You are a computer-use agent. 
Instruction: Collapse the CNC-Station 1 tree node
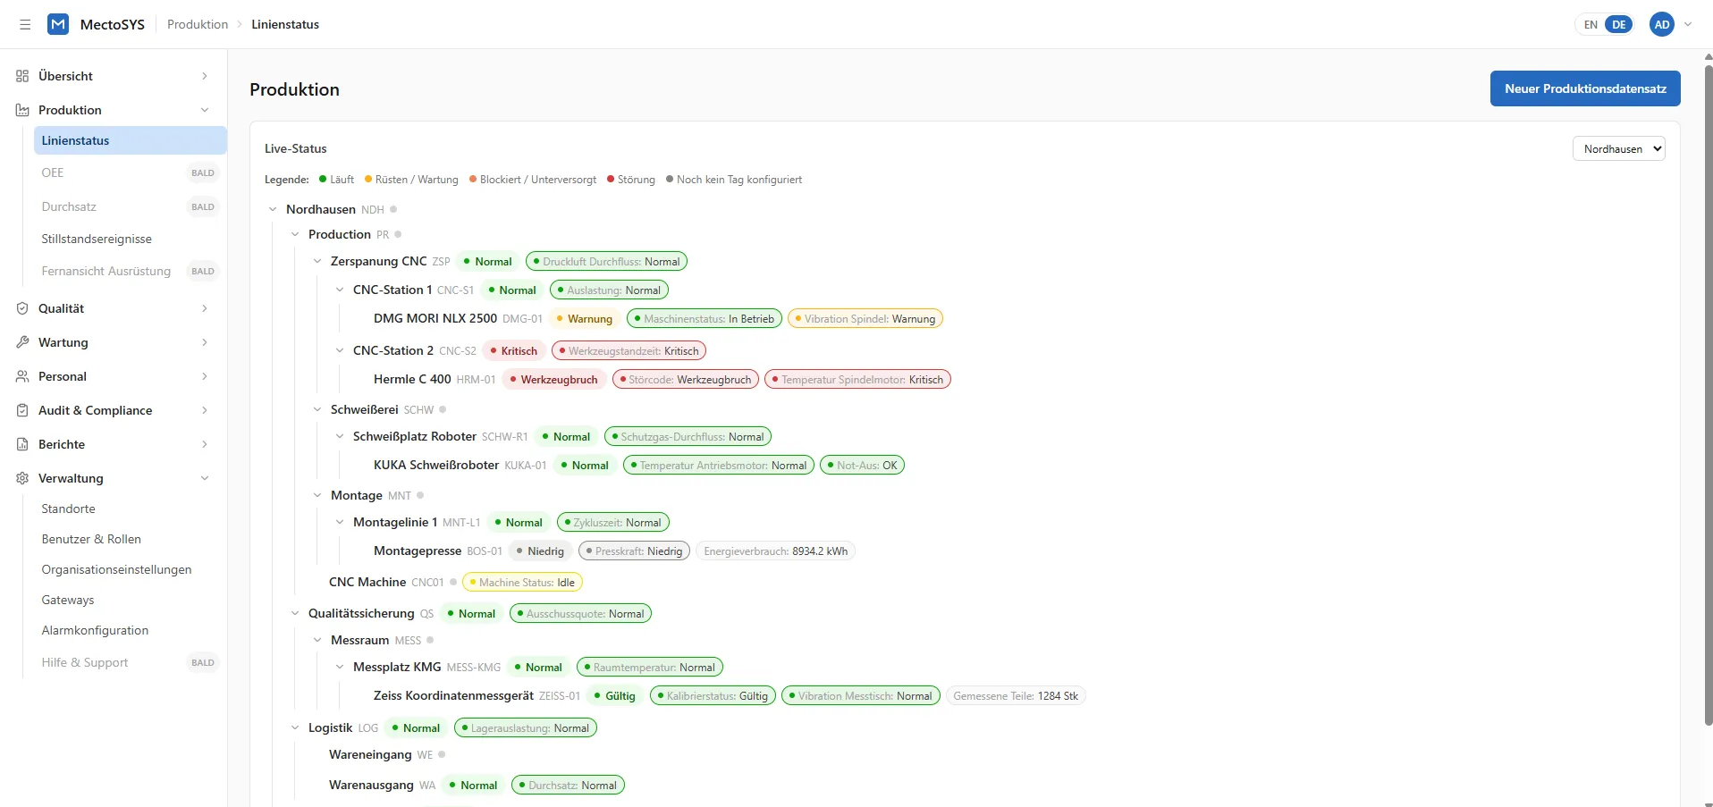click(340, 290)
